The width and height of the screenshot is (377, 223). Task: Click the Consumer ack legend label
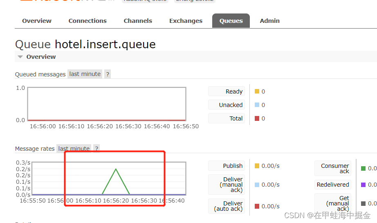tap(333, 168)
